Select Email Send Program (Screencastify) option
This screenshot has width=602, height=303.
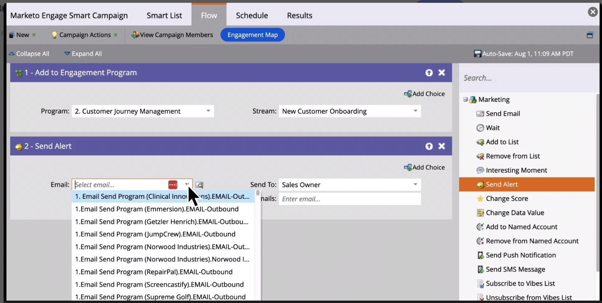click(163, 284)
